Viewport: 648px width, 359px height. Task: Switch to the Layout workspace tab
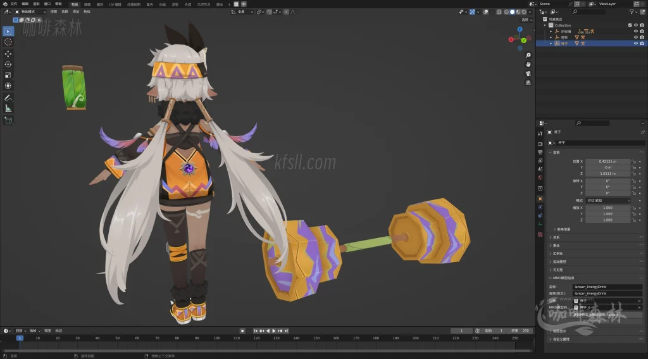click(75, 4)
